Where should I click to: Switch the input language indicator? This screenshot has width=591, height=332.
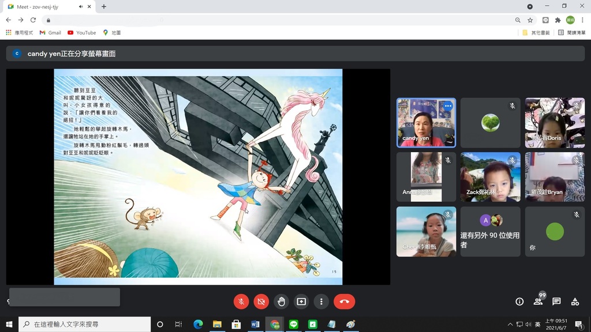point(538,324)
